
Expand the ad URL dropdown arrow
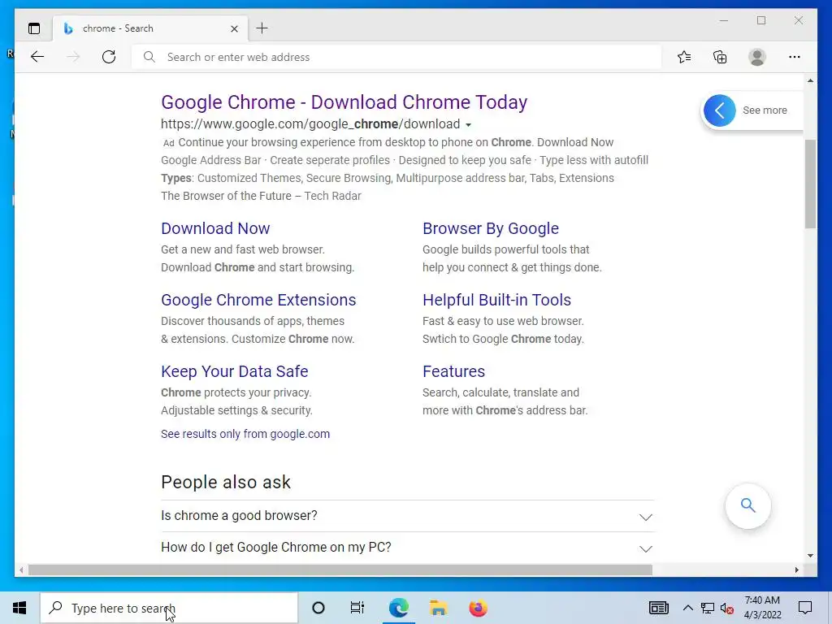tap(469, 125)
